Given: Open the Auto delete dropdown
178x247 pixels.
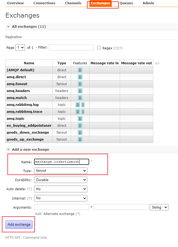Looking at the screenshot, I should (x=60, y=189).
